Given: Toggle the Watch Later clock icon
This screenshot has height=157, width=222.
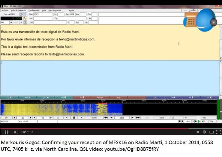Looking at the screenshot, I should click(x=198, y=132).
